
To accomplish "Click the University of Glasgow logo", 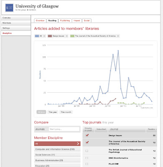I will 9,8.
